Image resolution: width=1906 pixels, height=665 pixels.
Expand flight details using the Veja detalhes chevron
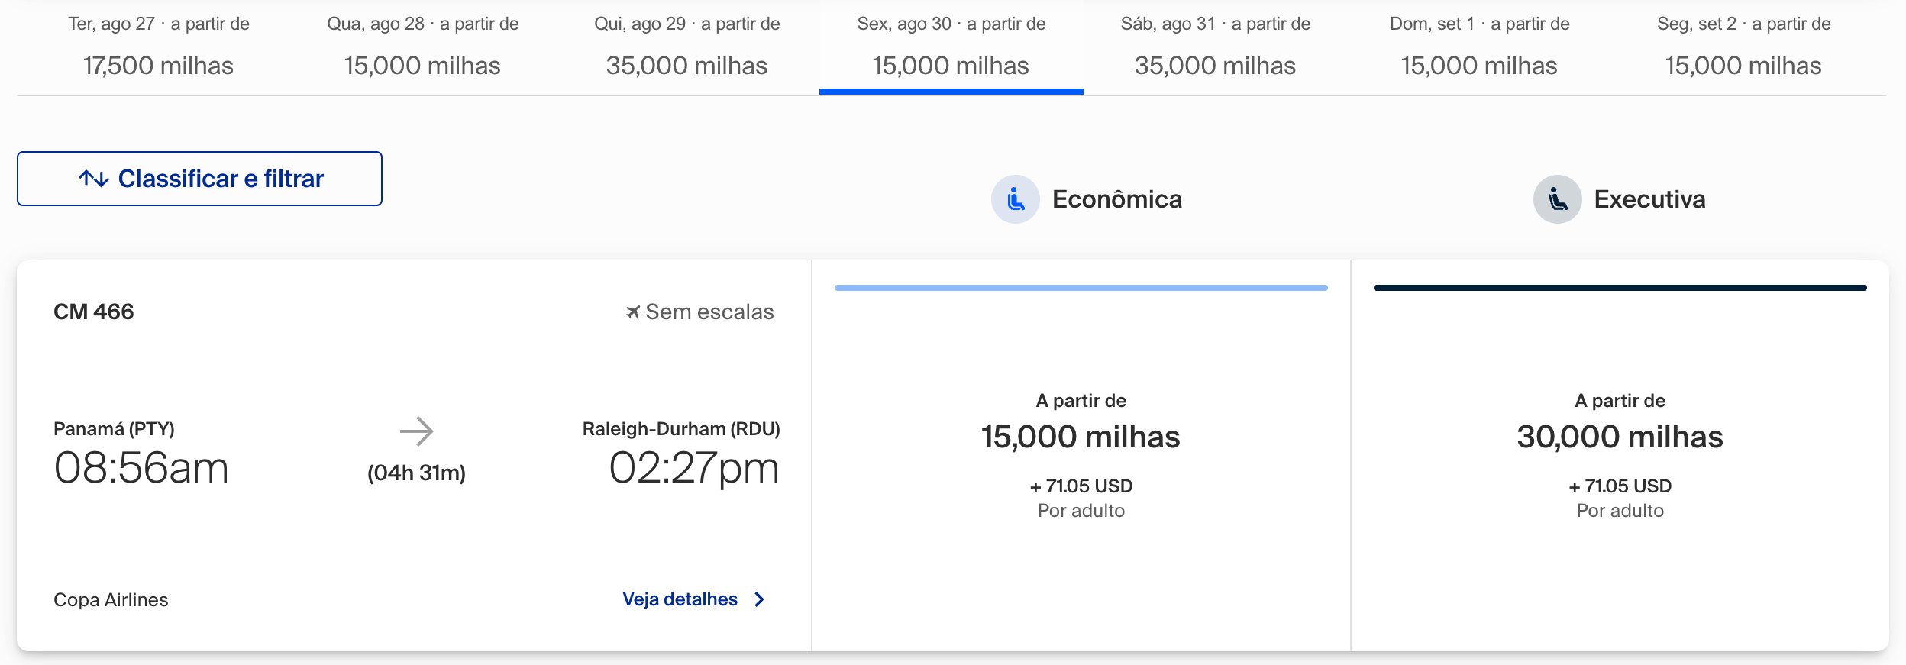[x=759, y=599]
